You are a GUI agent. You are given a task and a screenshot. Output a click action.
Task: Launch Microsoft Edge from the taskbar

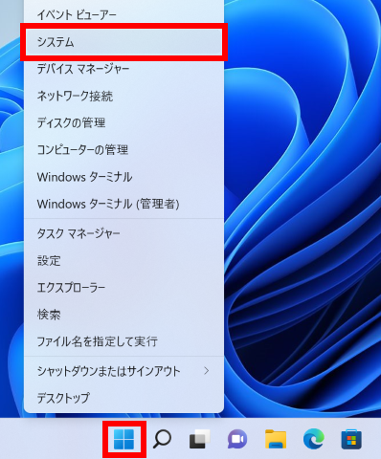314,439
